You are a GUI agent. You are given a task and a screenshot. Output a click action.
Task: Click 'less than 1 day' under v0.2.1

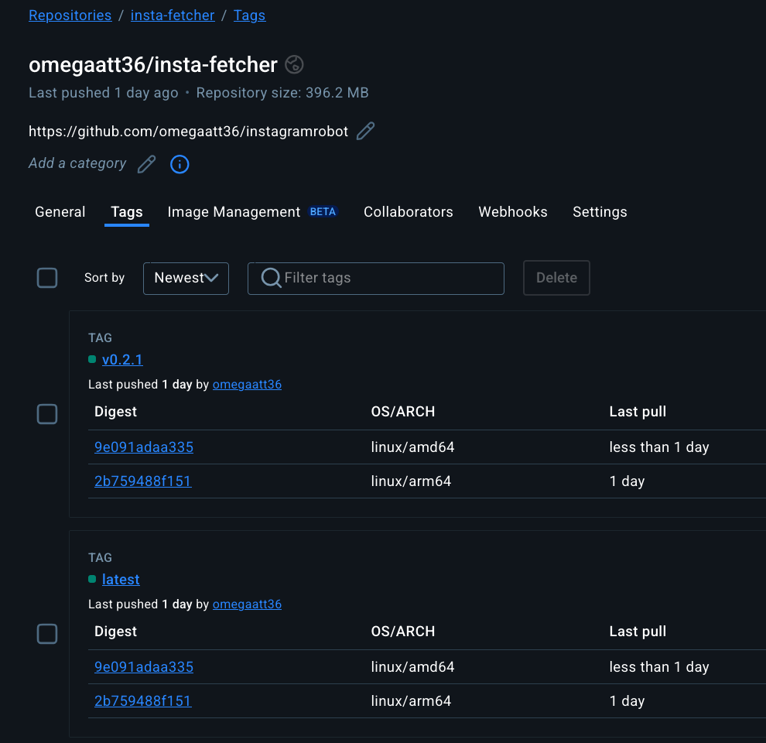pos(659,447)
